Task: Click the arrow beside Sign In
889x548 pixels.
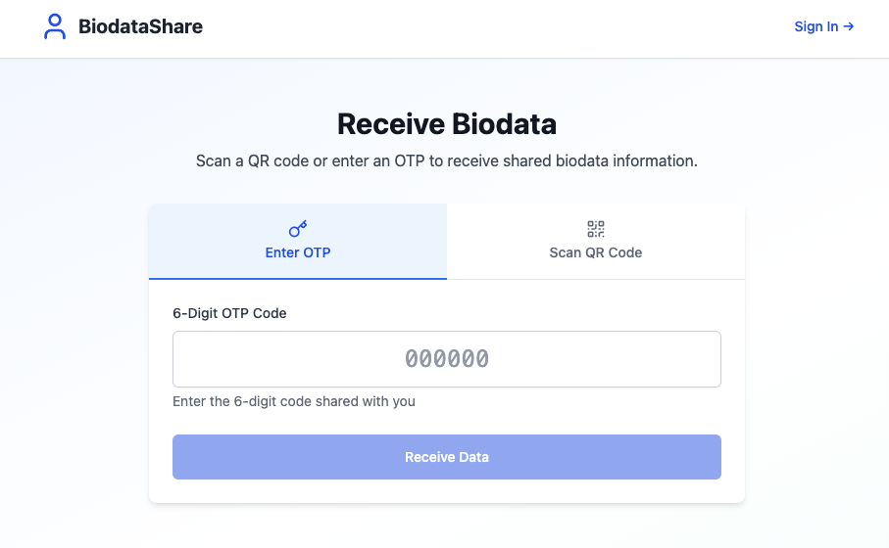Action: tap(849, 26)
